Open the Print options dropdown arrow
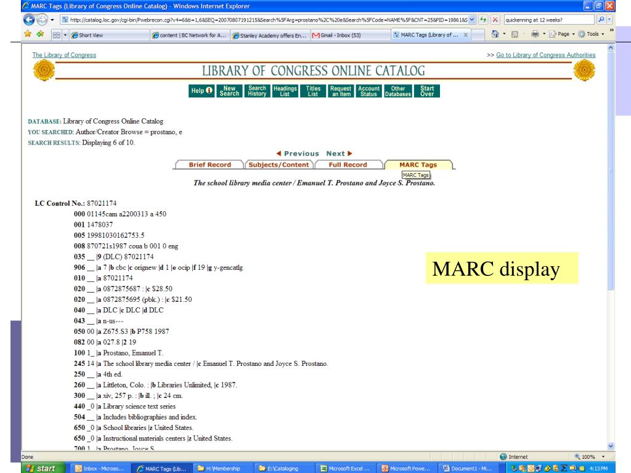The height and width of the screenshot is (473, 631). 544,34
